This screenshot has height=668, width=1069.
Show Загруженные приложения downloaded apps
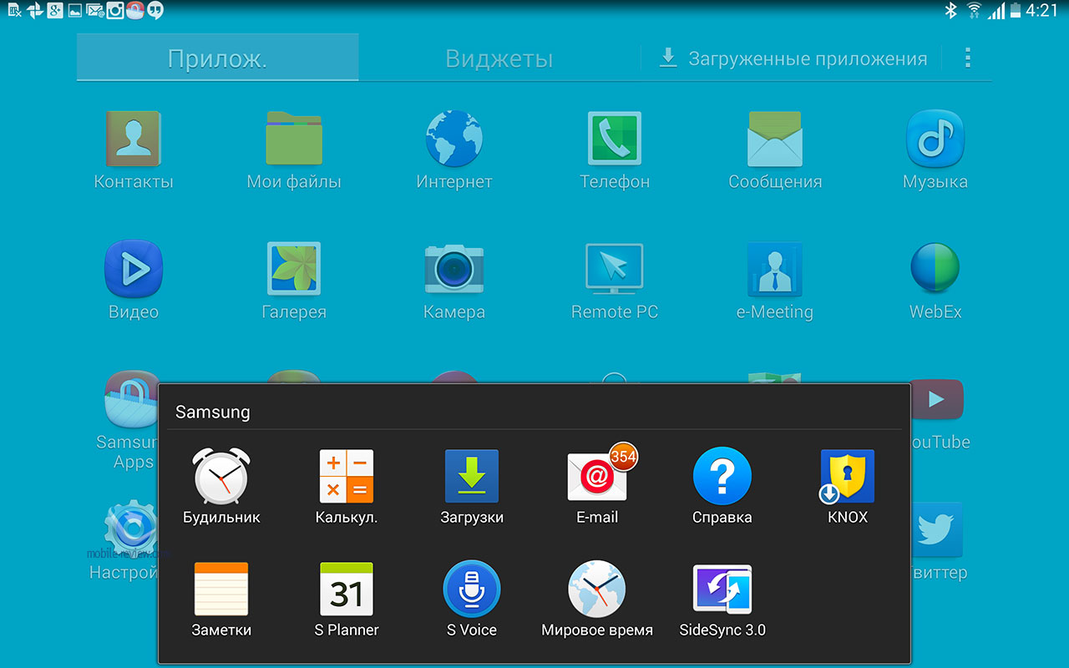pyautogui.click(x=793, y=58)
